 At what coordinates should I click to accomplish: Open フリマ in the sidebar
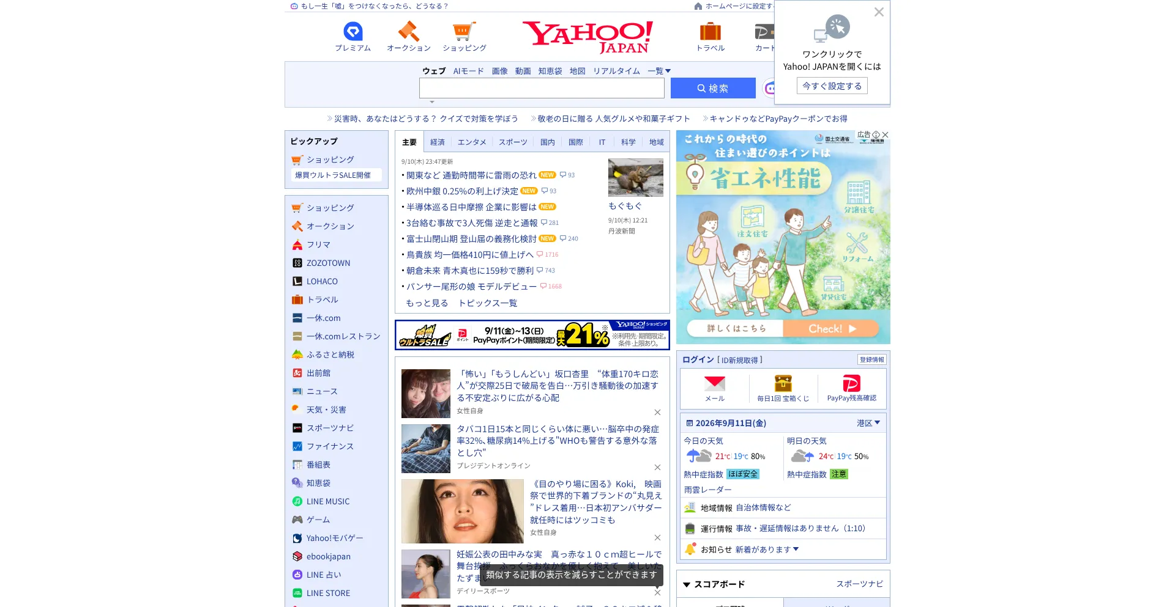click(x=318, y=245)
